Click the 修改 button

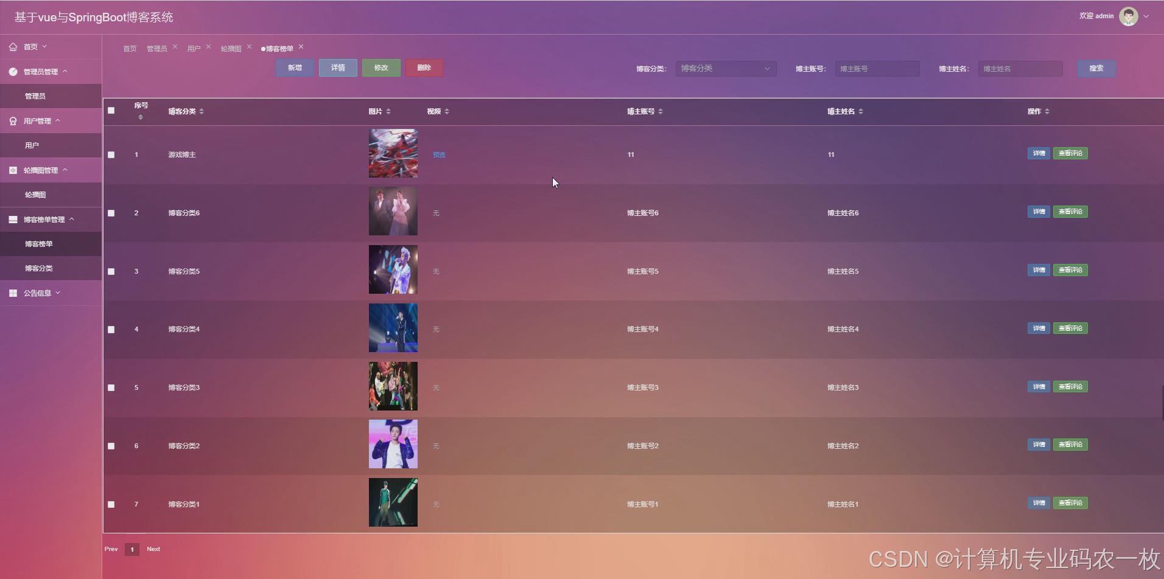(x=381, y=68)
